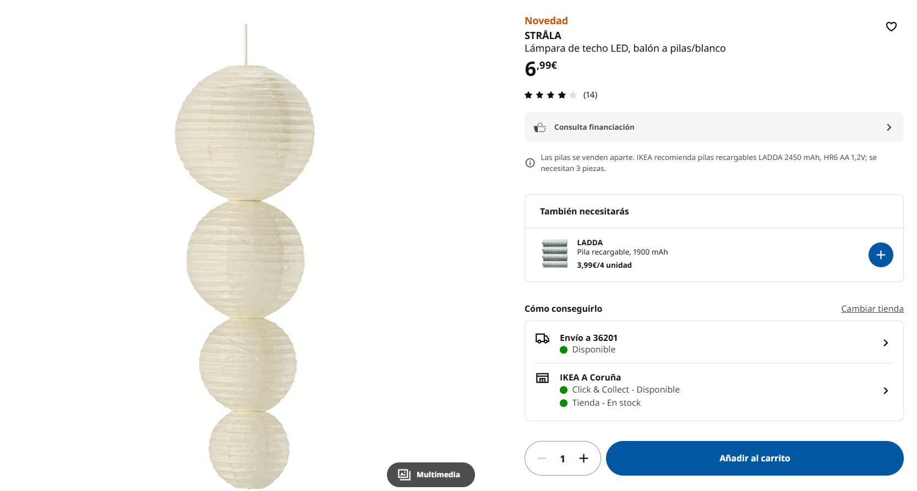The width and height of the screenshot is (917, 491).
Task: Expand IKEA A Coruña store availability
Action: pos(885,391)
